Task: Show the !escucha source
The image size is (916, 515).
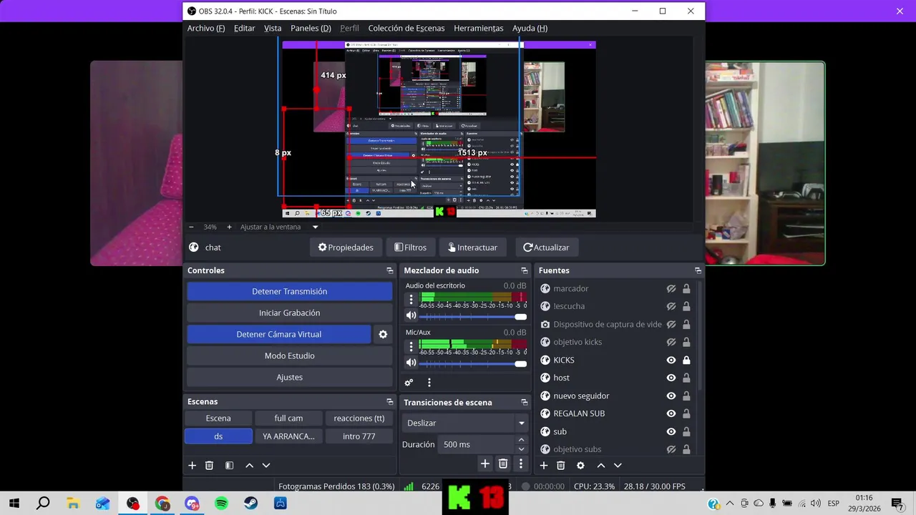Action: pos(671,307)
